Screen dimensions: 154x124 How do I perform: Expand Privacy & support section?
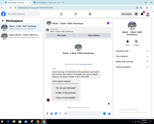tap(132, 67)
